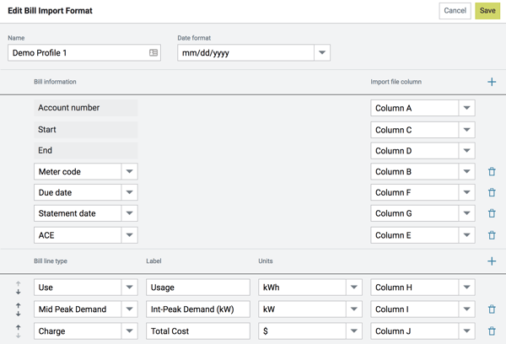The image size is (506, 344).
Task: Expand the kWh units dropdown
Action: click(354, 288)
